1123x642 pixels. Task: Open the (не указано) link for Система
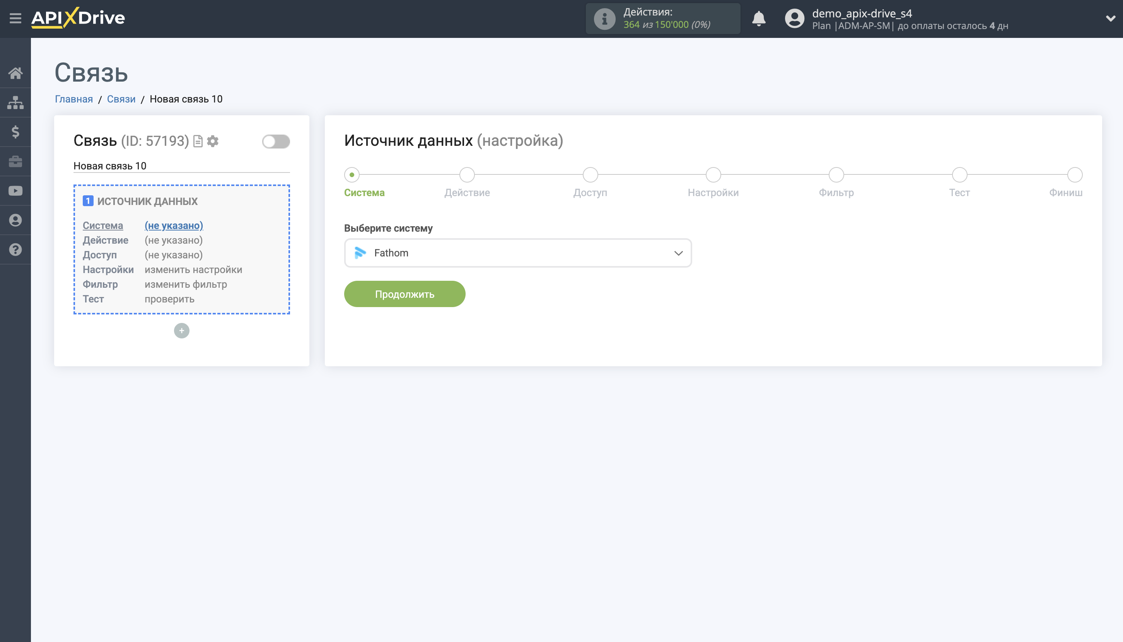[x=174, y=225]
